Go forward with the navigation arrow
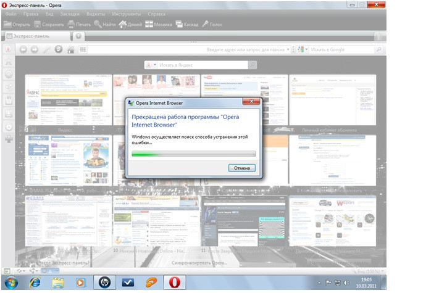 coord(35,49)
